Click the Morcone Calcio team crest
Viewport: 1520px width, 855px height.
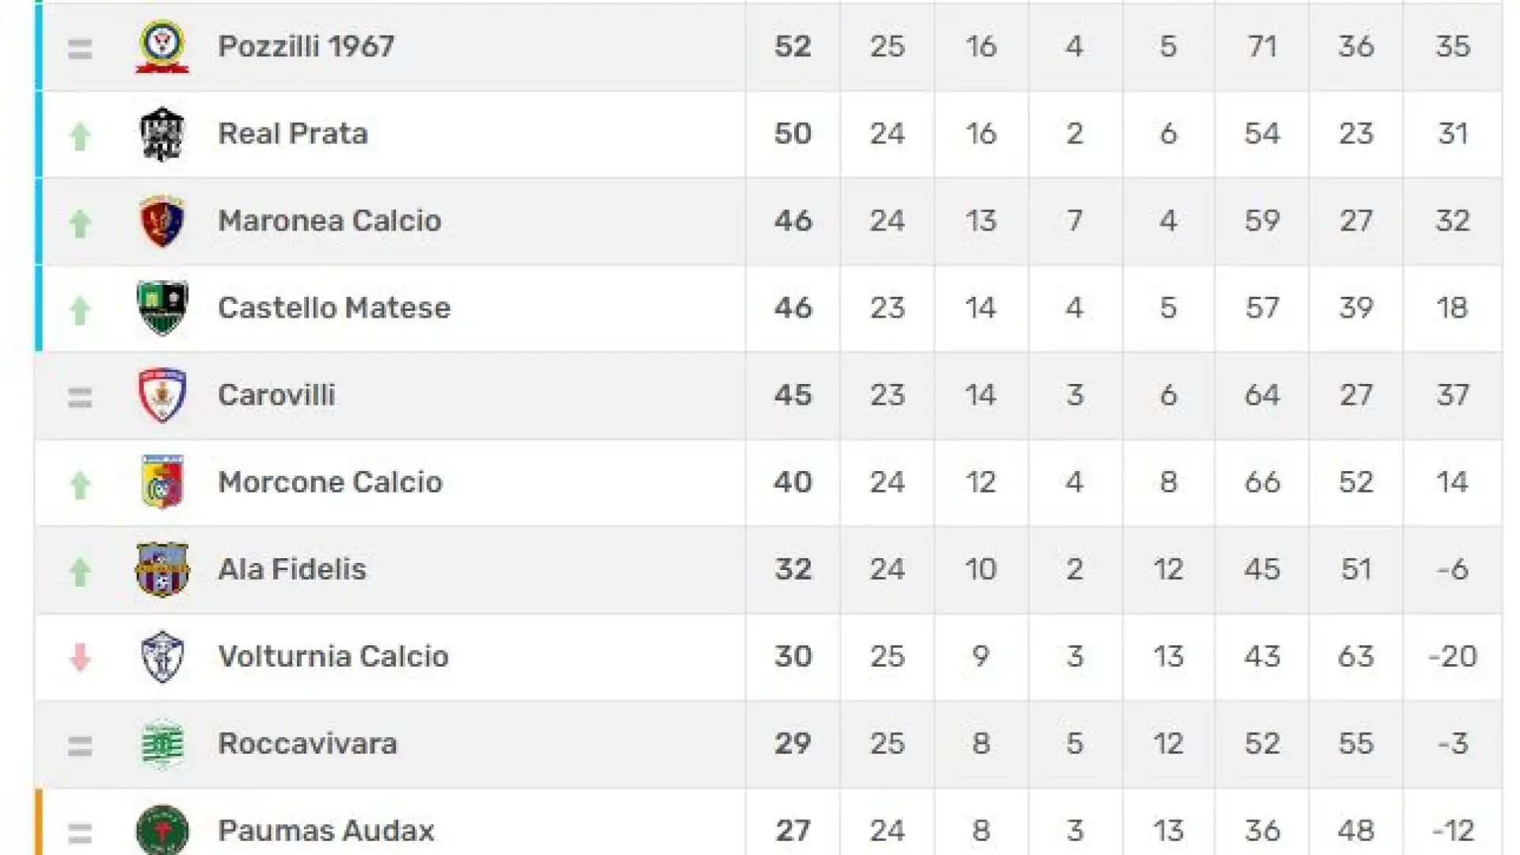(x=162, y=482)
